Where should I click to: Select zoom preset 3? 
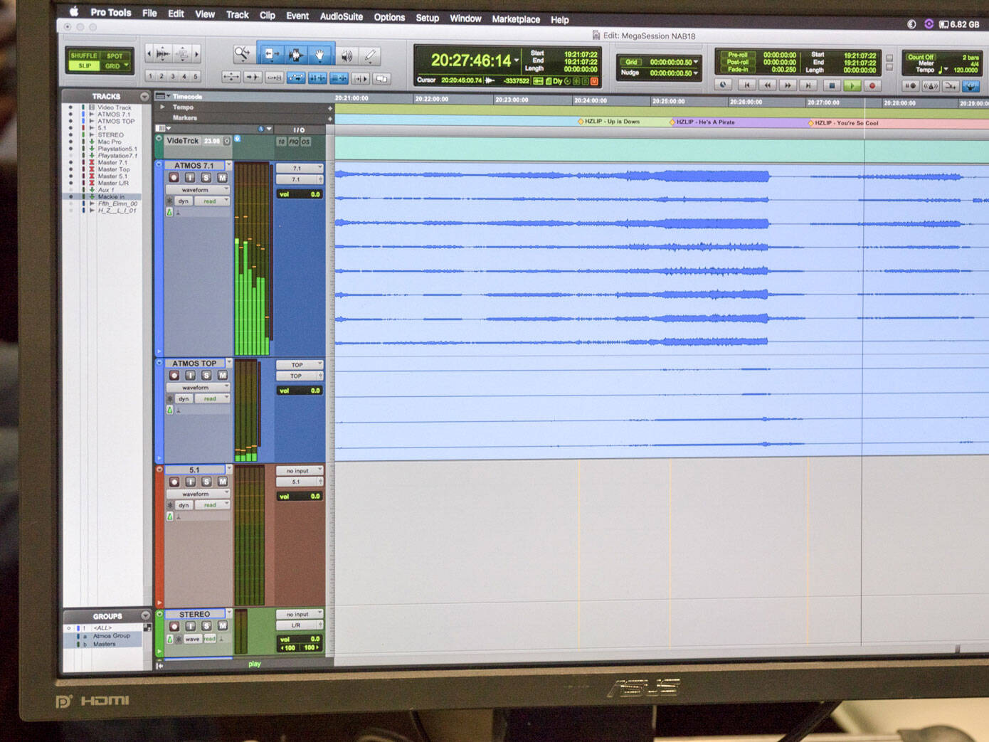172,76
